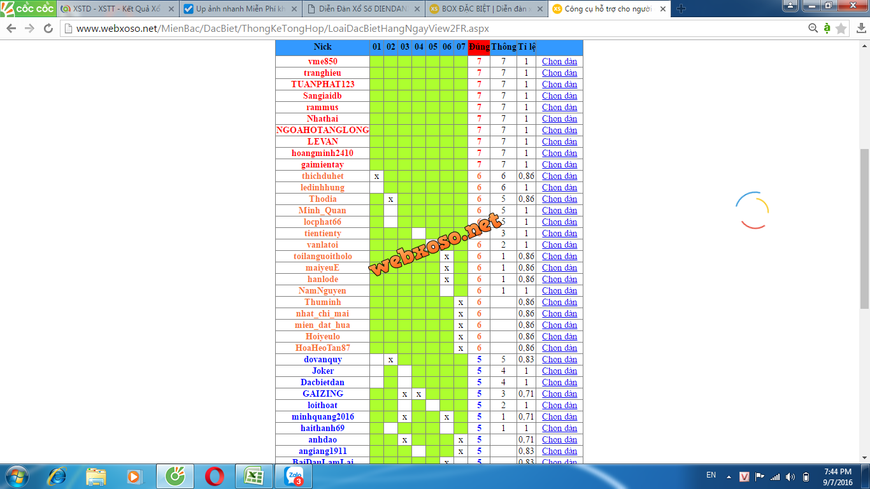Click the volume icon in system tray

point(790,477)
